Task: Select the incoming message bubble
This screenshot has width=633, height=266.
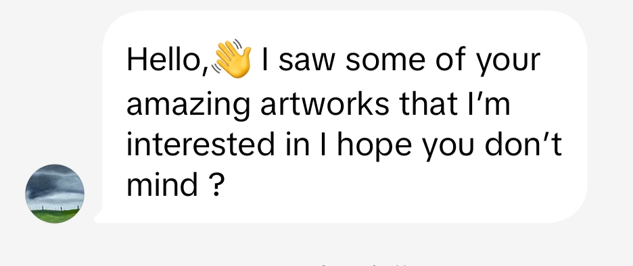Action: click(341, 117)
